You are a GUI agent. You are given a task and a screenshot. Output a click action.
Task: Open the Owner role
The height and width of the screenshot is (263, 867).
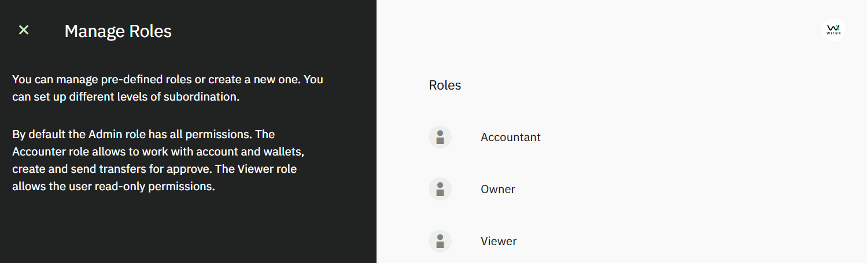[498, 189]
